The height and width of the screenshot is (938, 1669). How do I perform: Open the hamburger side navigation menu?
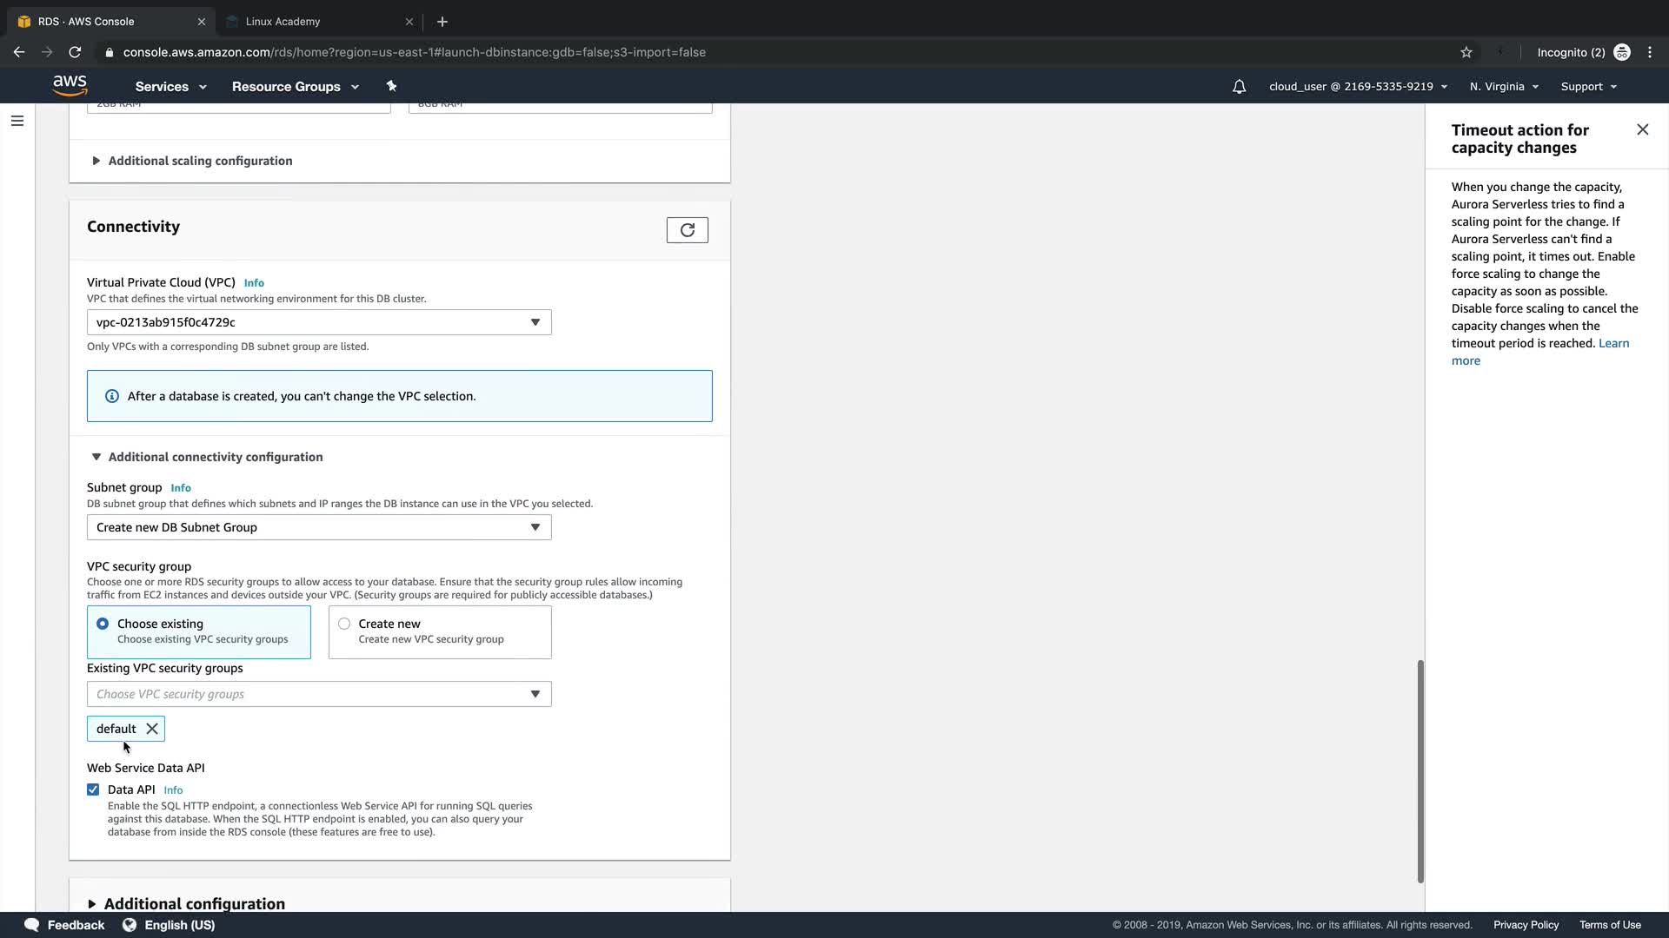tap(17, 121)
